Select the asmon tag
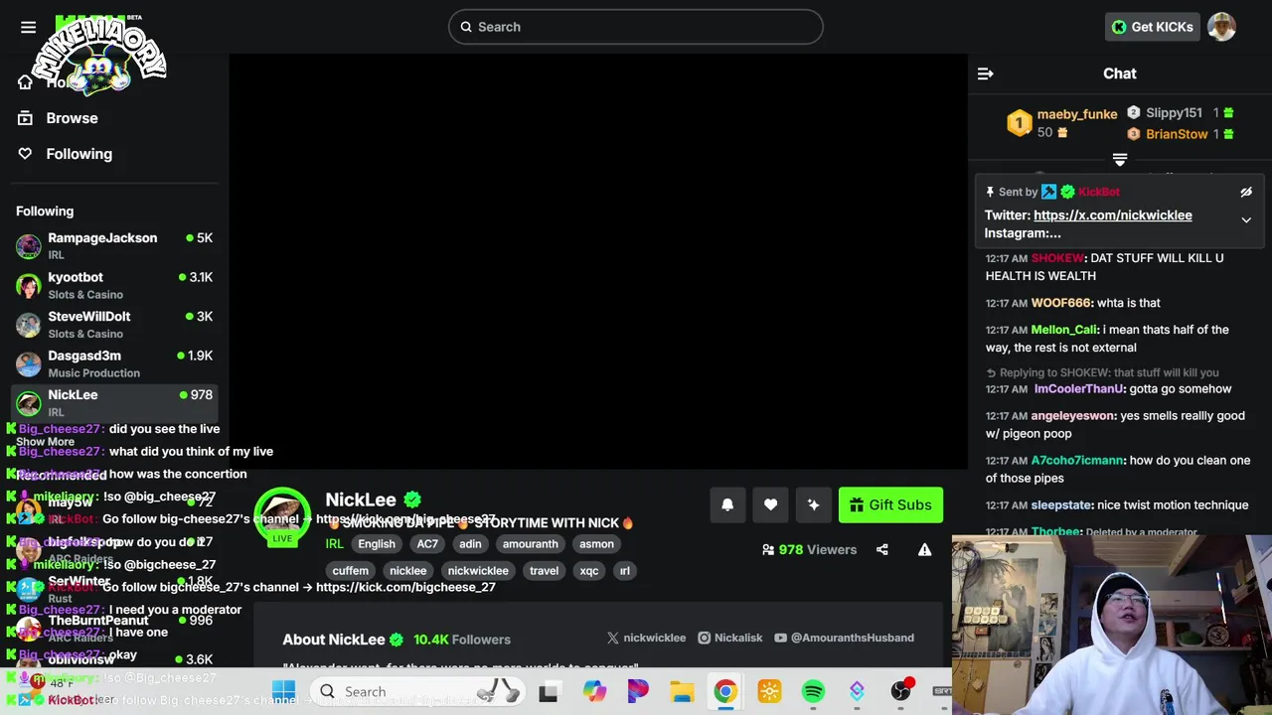Image resolution: width=1272 pixels, height=715 pixels. pos(596,543)
